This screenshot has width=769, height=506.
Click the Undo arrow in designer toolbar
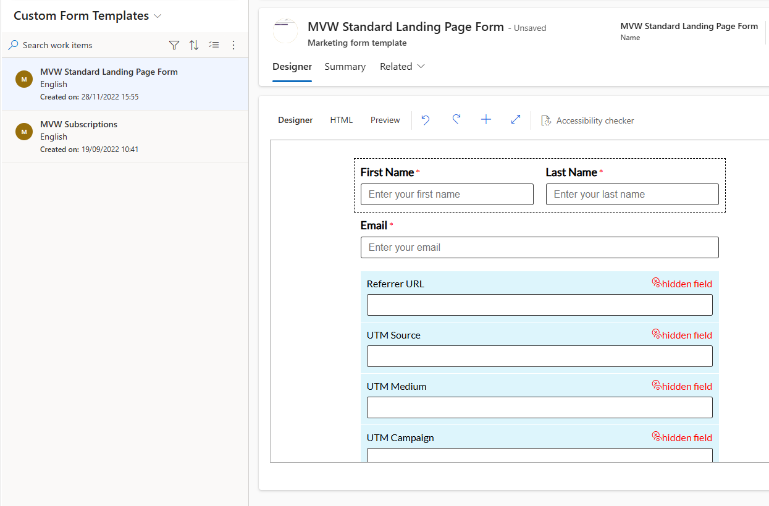(426, 120)
